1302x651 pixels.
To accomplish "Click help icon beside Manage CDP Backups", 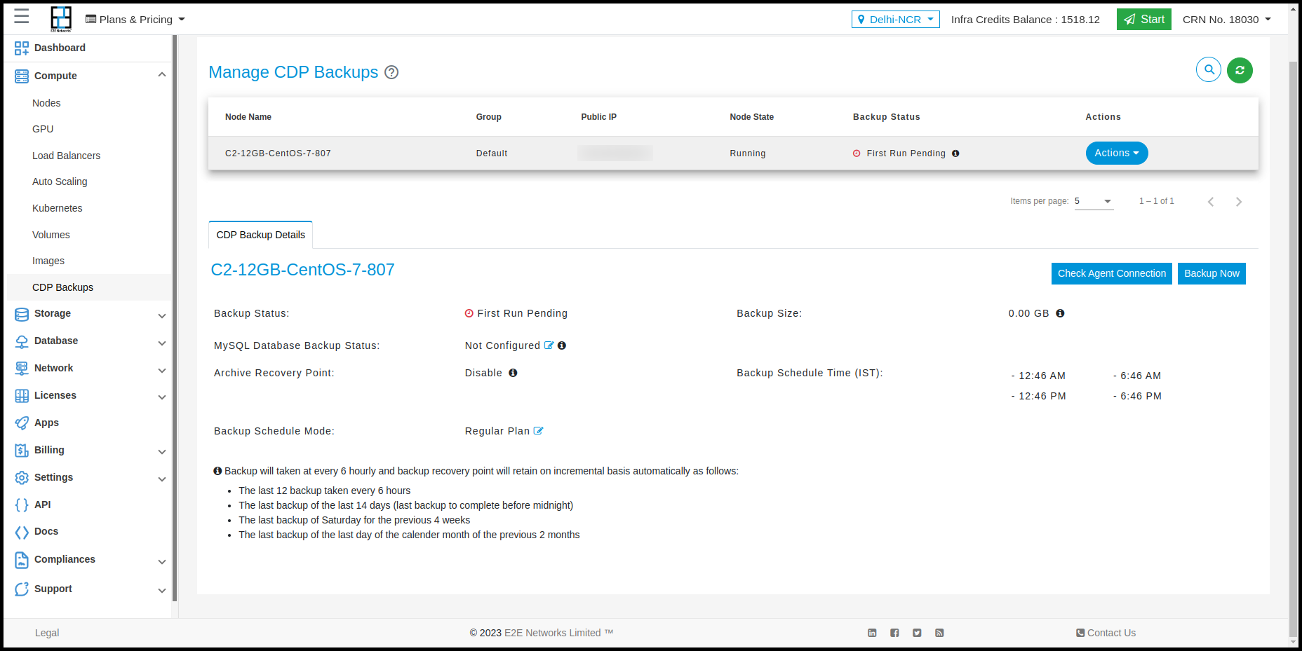I will point(392,72).
